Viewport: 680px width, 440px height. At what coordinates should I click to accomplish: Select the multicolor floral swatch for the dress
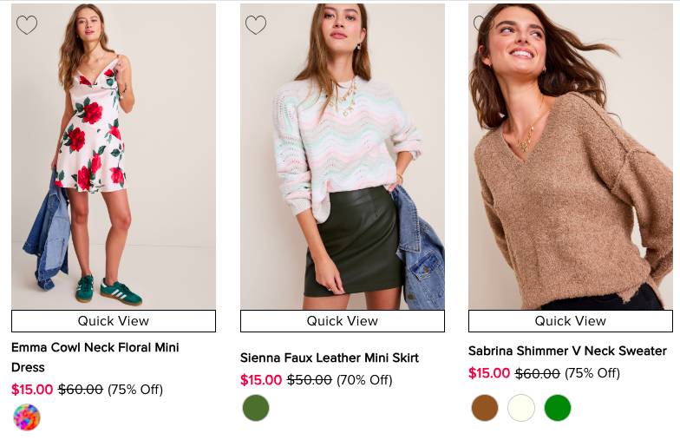coord(27,417)
